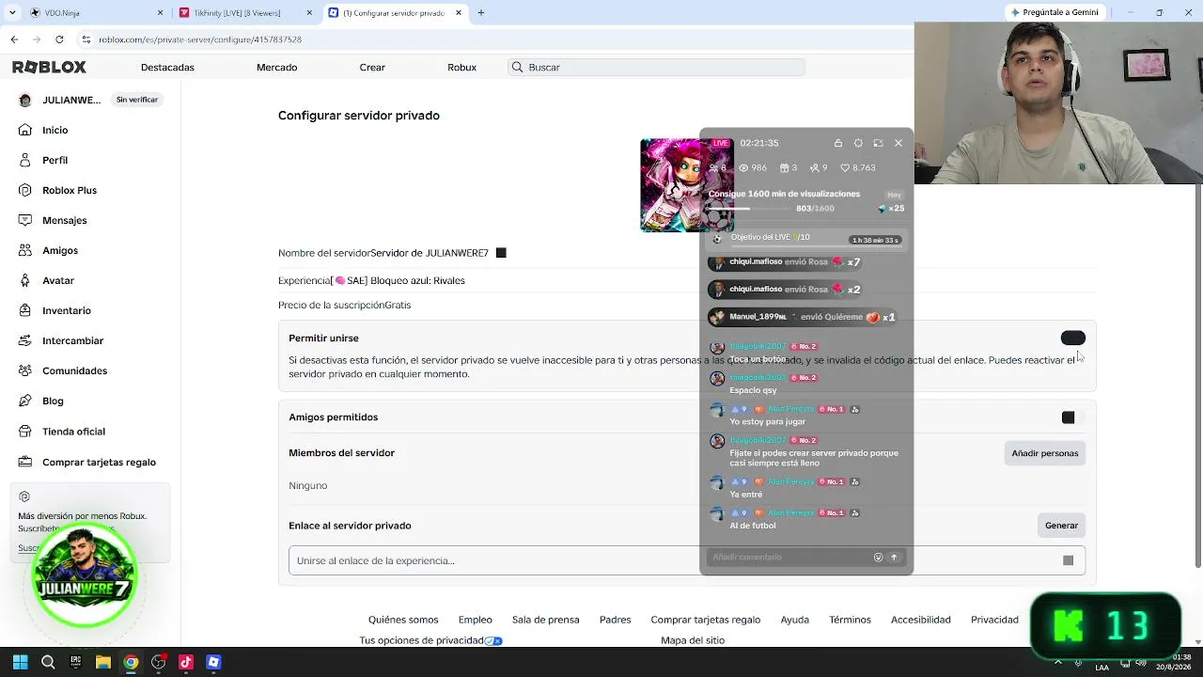Open the Accesibilidad footer link
The height and width of the screenshot is (677, 1203).
[x=921, y=620]
